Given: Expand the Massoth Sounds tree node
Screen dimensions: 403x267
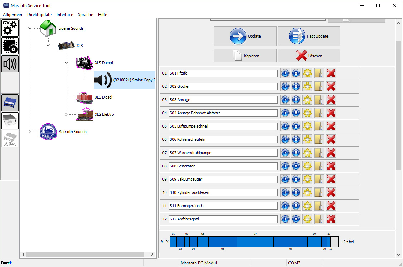Looking at the screenshot, I should (x=30, y=132).
